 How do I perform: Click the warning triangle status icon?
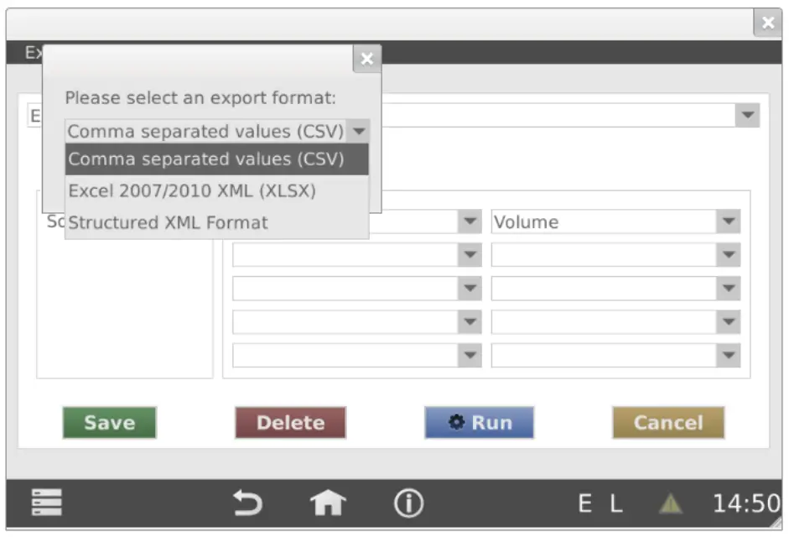coord(669,503)
